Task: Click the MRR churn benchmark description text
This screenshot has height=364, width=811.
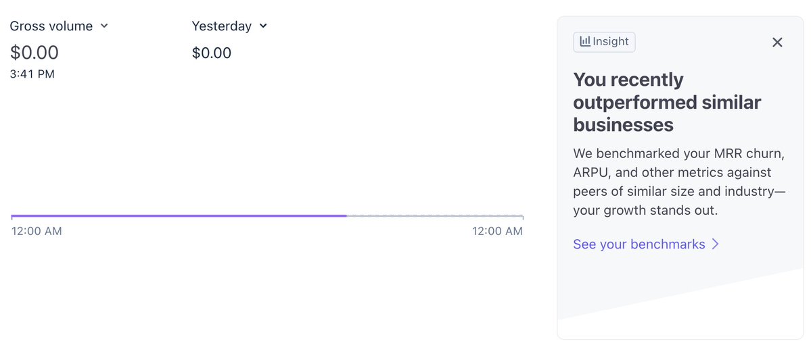Action: tap(679, 182)
